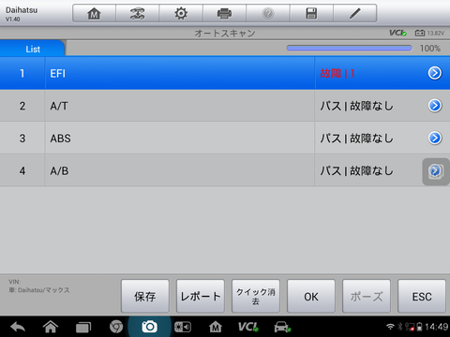450x337 pixels.
Task: Tap the Wi-Fi status icon
Action: (x=390, y=327)
